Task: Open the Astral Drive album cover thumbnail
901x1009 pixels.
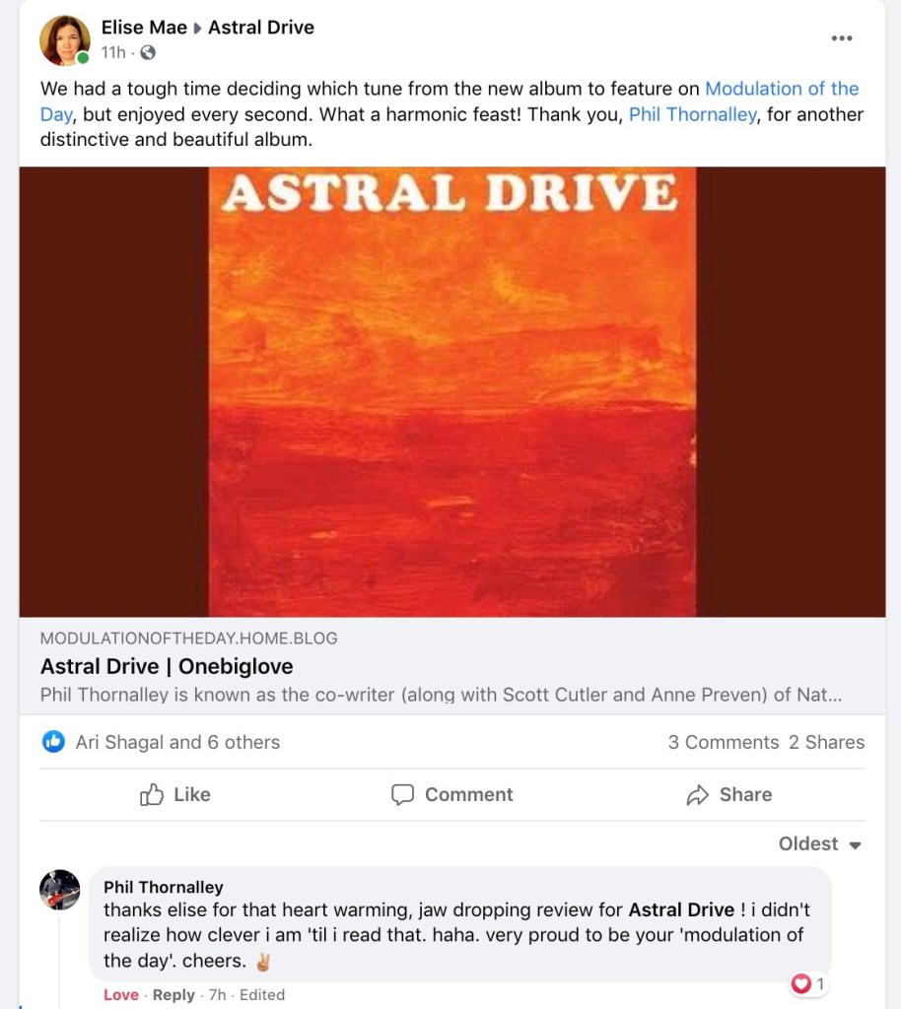Action: (451, 392)
